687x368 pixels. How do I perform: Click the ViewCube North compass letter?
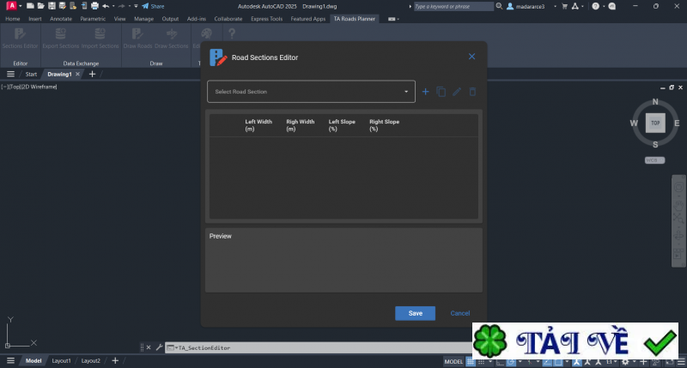(x=655, y=101)
